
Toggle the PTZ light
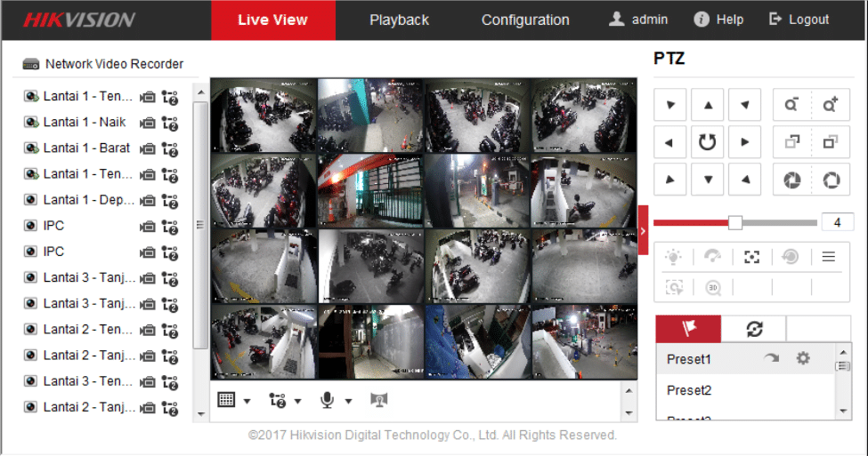[673, 257]
